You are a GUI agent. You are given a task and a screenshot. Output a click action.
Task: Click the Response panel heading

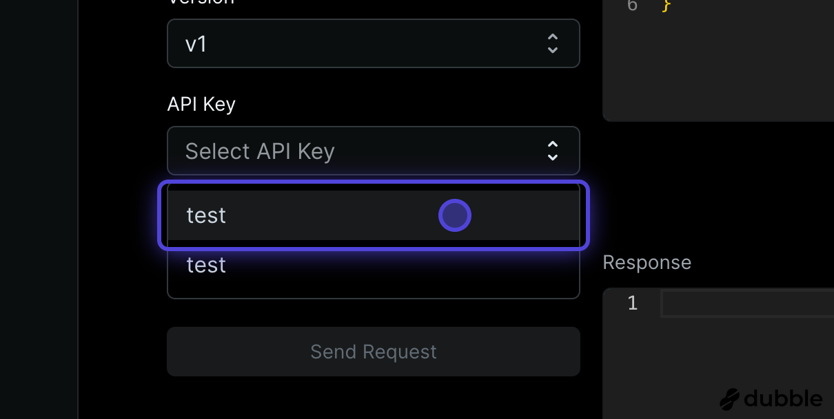[647, 262]
